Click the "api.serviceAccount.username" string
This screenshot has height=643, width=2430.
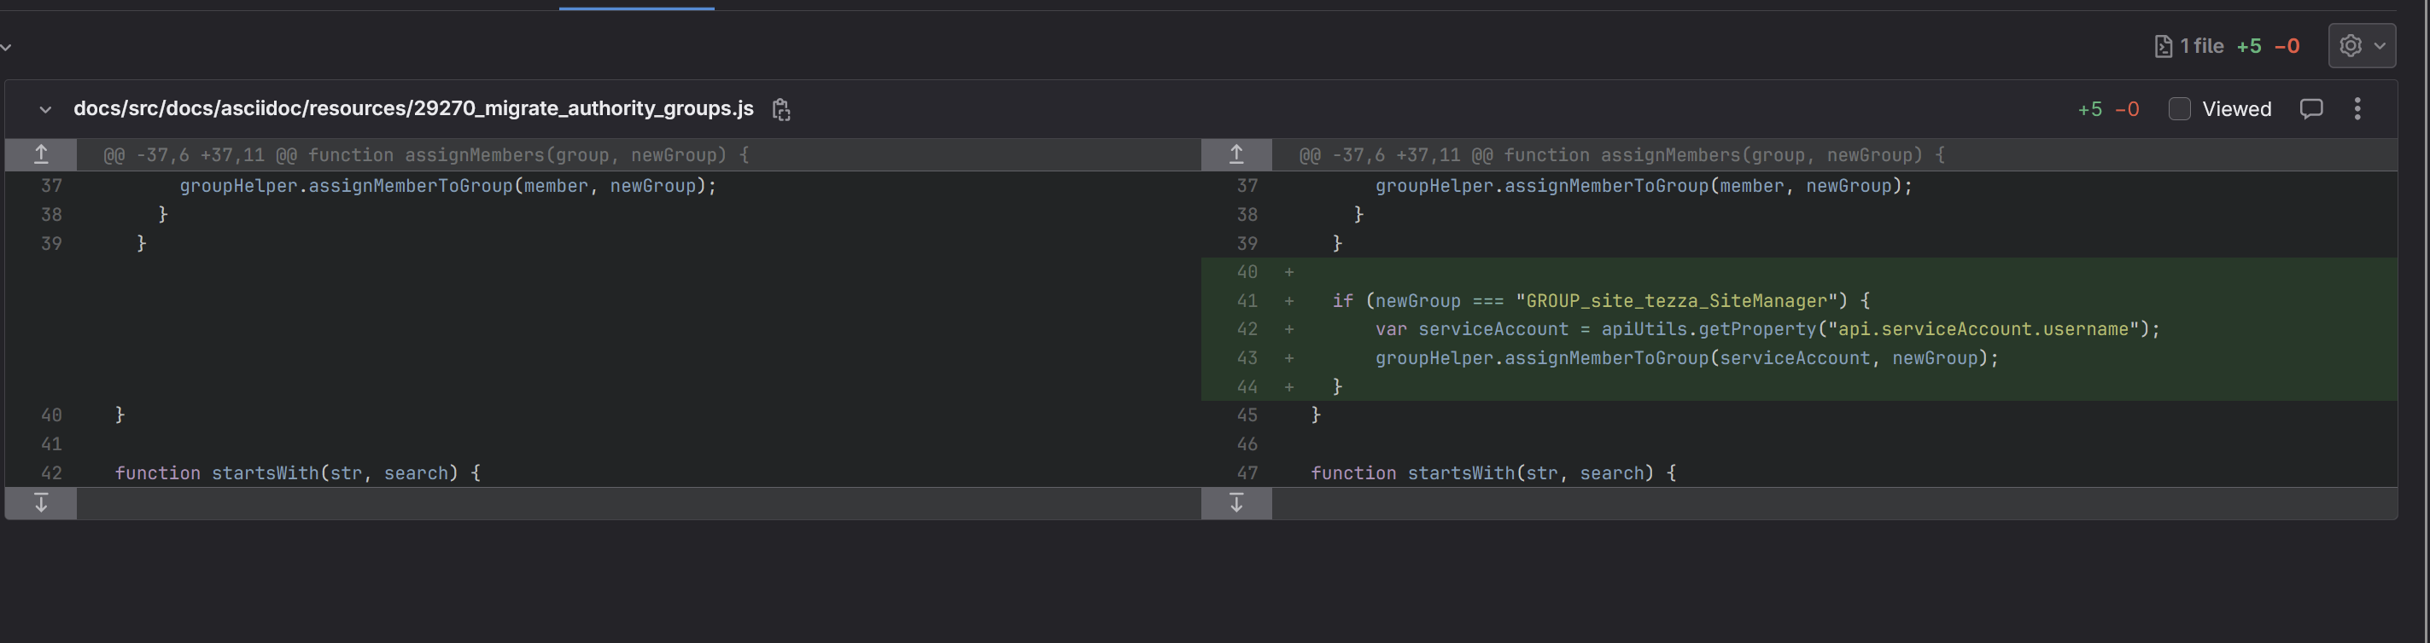1982,329
